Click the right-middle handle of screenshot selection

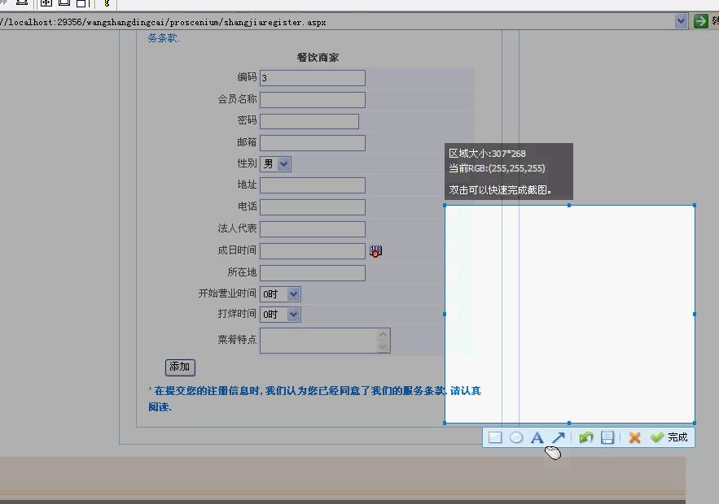695,315
